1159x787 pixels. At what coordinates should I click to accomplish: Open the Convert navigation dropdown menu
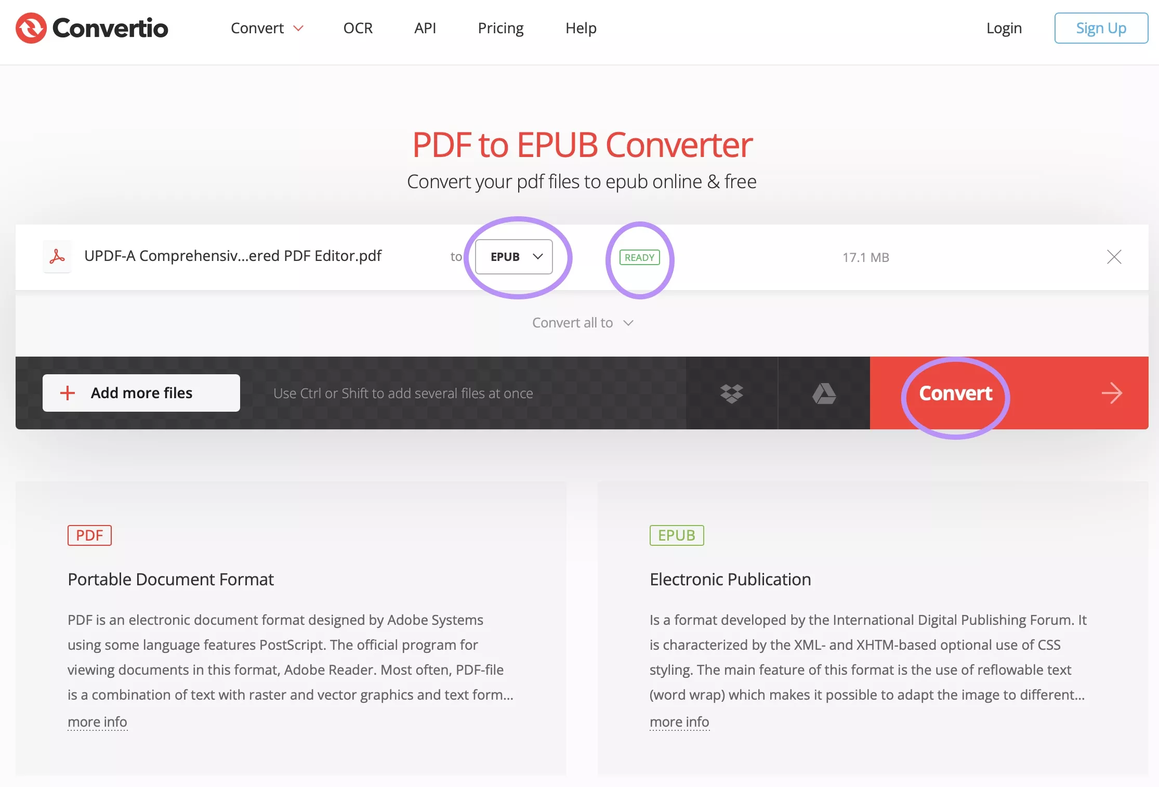264,27
